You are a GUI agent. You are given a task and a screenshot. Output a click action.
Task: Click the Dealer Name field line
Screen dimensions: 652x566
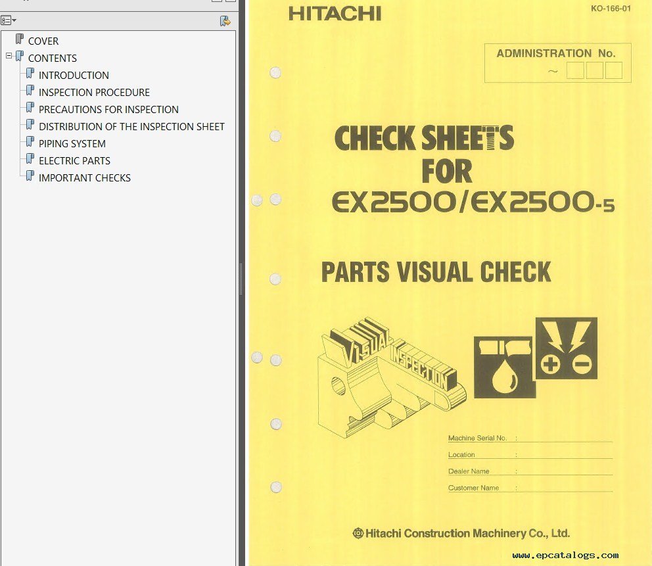[x=530, y=471]
